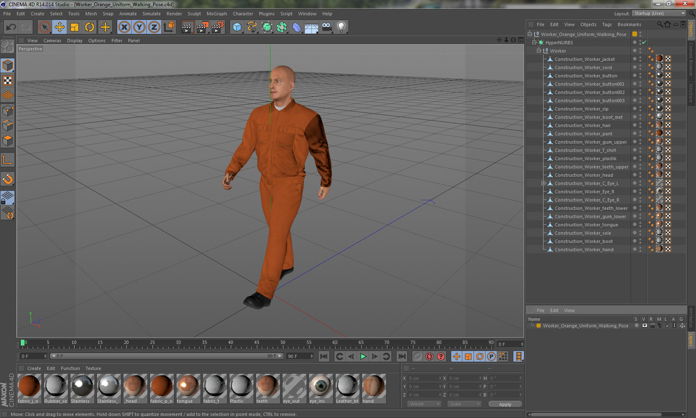
Task: Click the Render to Picture Viewer icon
Action: [x=203, y=27]
